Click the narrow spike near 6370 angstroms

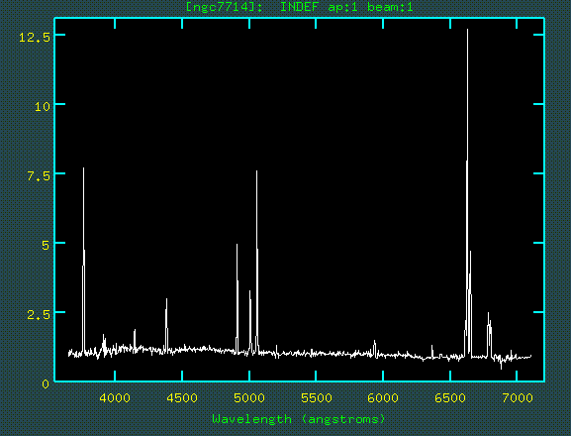click(x=431, y=352)
